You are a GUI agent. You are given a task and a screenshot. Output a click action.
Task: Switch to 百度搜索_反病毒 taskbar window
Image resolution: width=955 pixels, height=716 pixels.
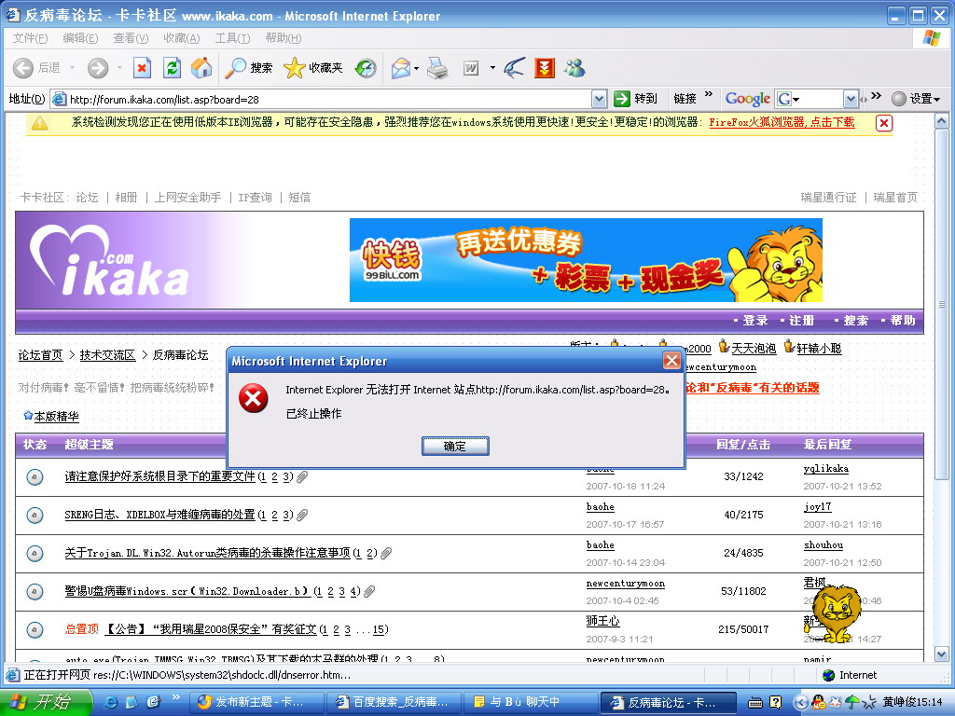(x=393, y=703)
